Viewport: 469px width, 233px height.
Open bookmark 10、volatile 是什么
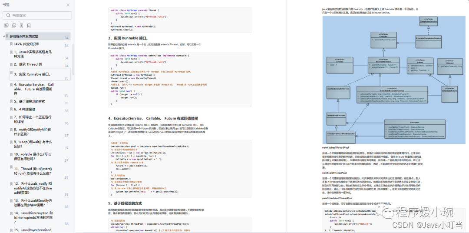33,156
